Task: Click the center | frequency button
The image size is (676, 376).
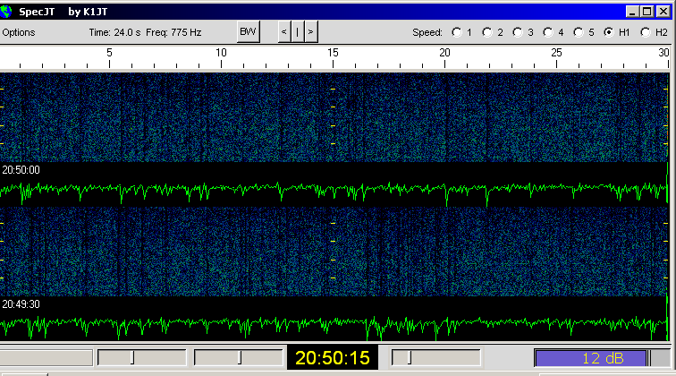Action: click(x=297, y=31)
